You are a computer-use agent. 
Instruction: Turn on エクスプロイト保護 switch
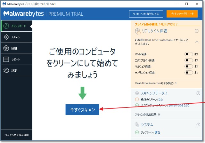(189, 60)
